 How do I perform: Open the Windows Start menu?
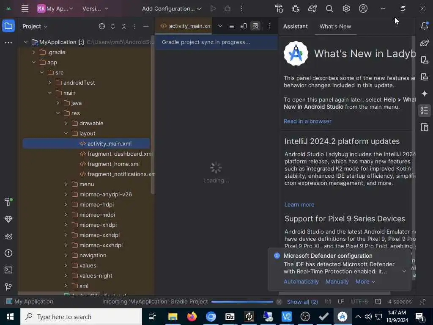10,317
